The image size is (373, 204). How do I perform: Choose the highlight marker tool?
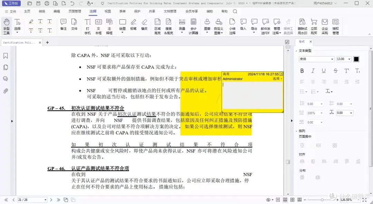click(x=31, y=22)
